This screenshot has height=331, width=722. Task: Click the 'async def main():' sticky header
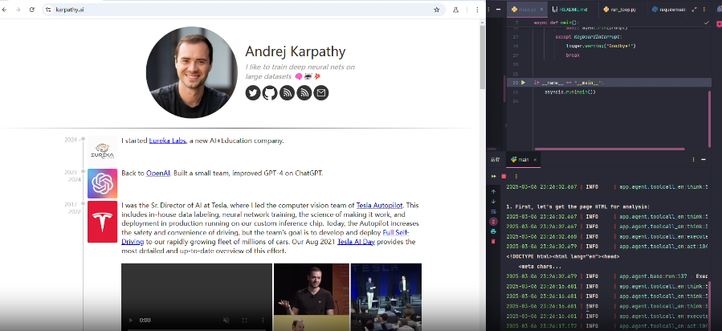coord(557,22)
